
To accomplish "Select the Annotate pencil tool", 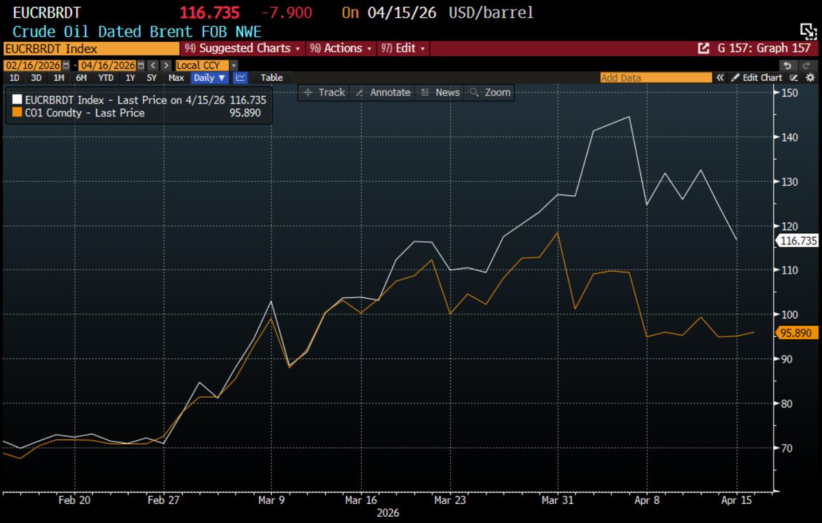I will (x=383, y=92).
